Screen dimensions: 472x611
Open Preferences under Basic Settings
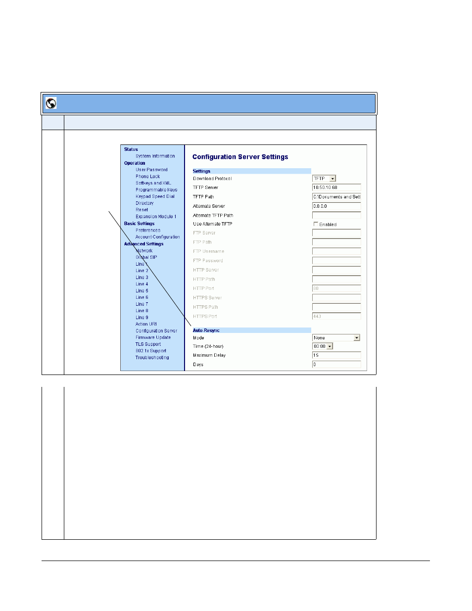(148, 231)
